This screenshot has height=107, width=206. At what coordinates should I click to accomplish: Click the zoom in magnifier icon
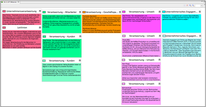coord(190,5)
